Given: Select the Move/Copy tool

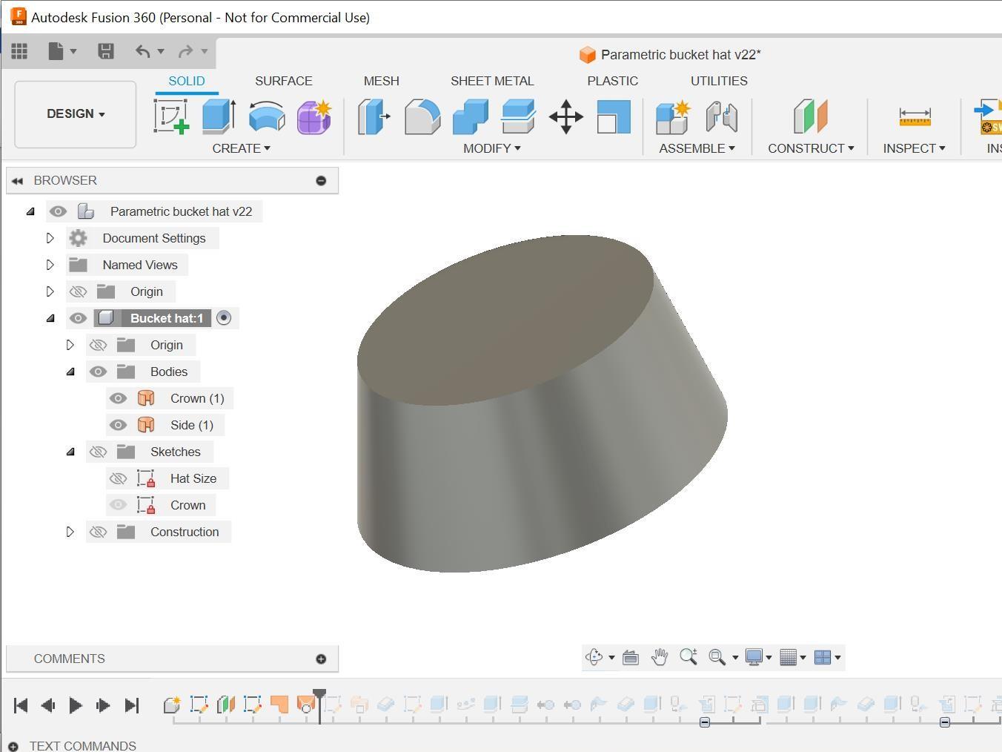Looking at the screenshot, I should 566,117.
